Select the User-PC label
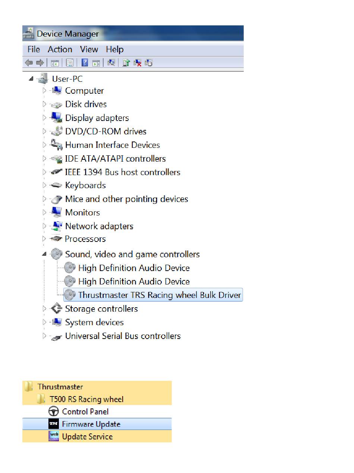The width and height of the screenshot is (354, 473). (x=67, y=79)
